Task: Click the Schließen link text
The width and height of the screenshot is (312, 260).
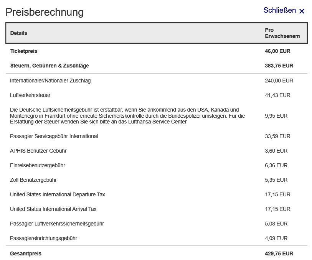Action: click(x=279, y=10)
